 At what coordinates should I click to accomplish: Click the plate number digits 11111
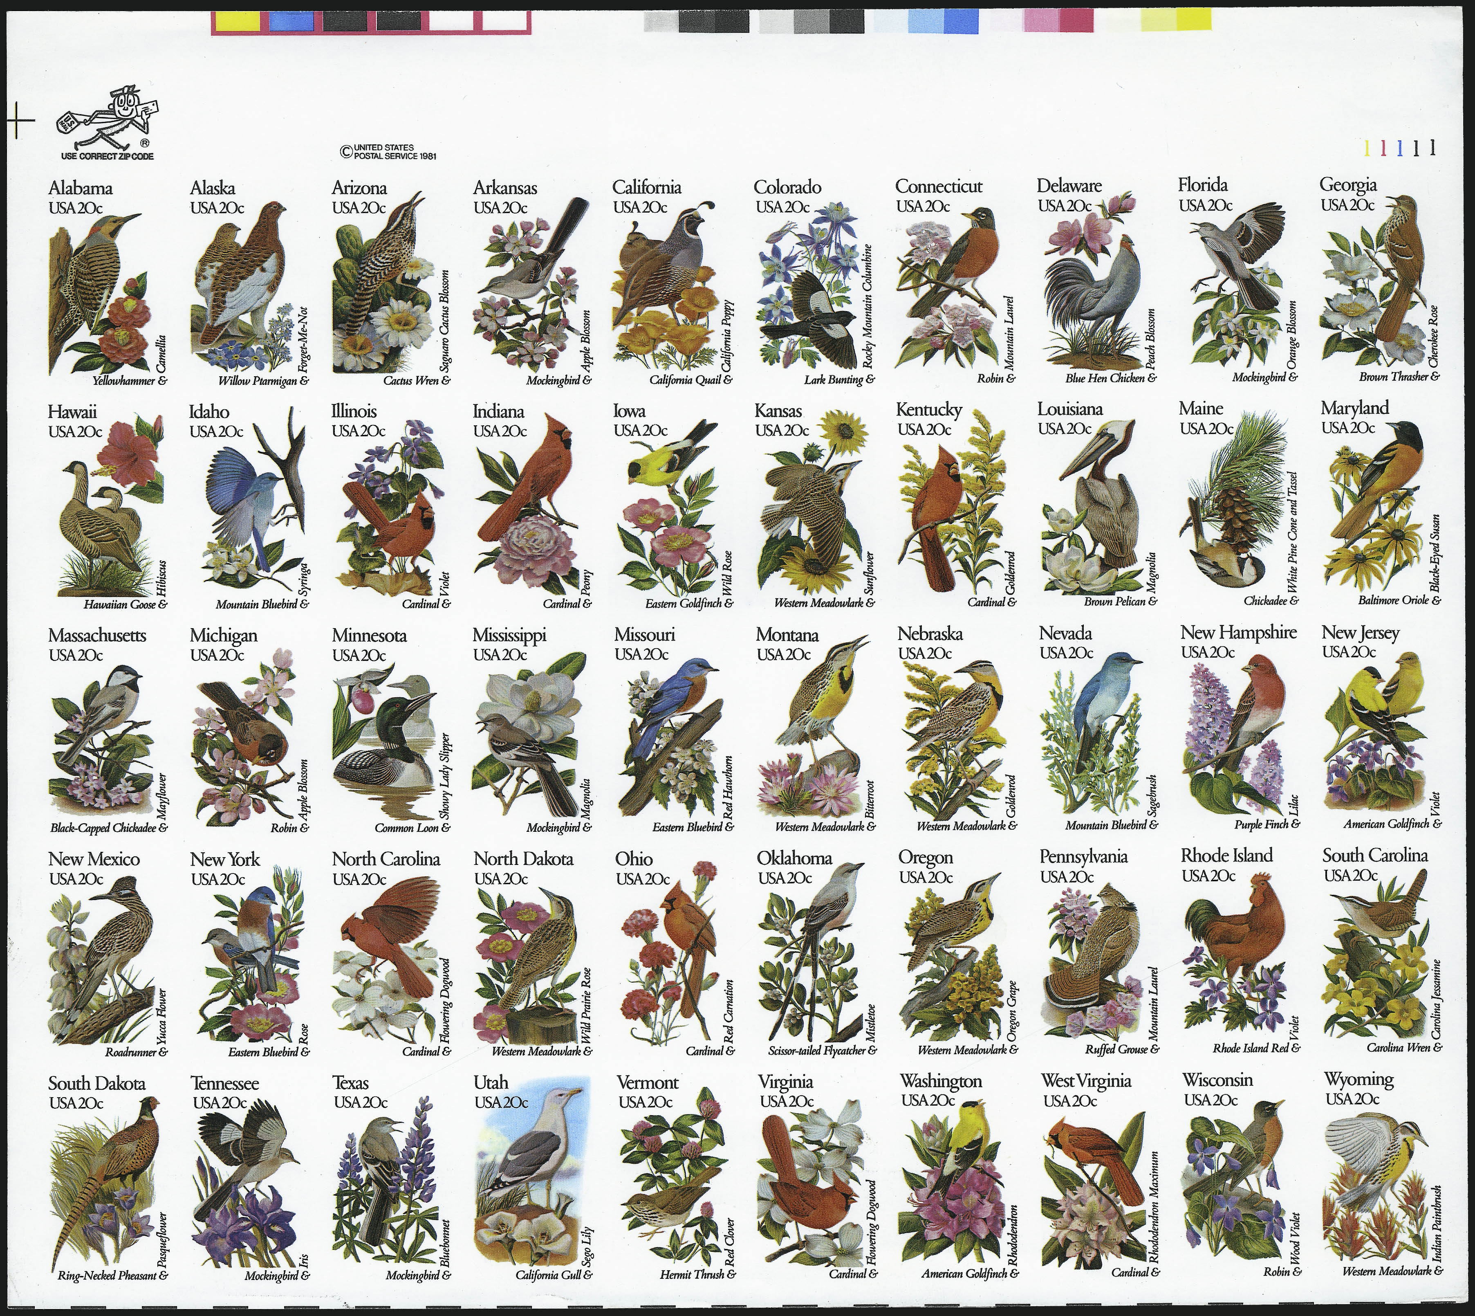tap(1400, 148)
